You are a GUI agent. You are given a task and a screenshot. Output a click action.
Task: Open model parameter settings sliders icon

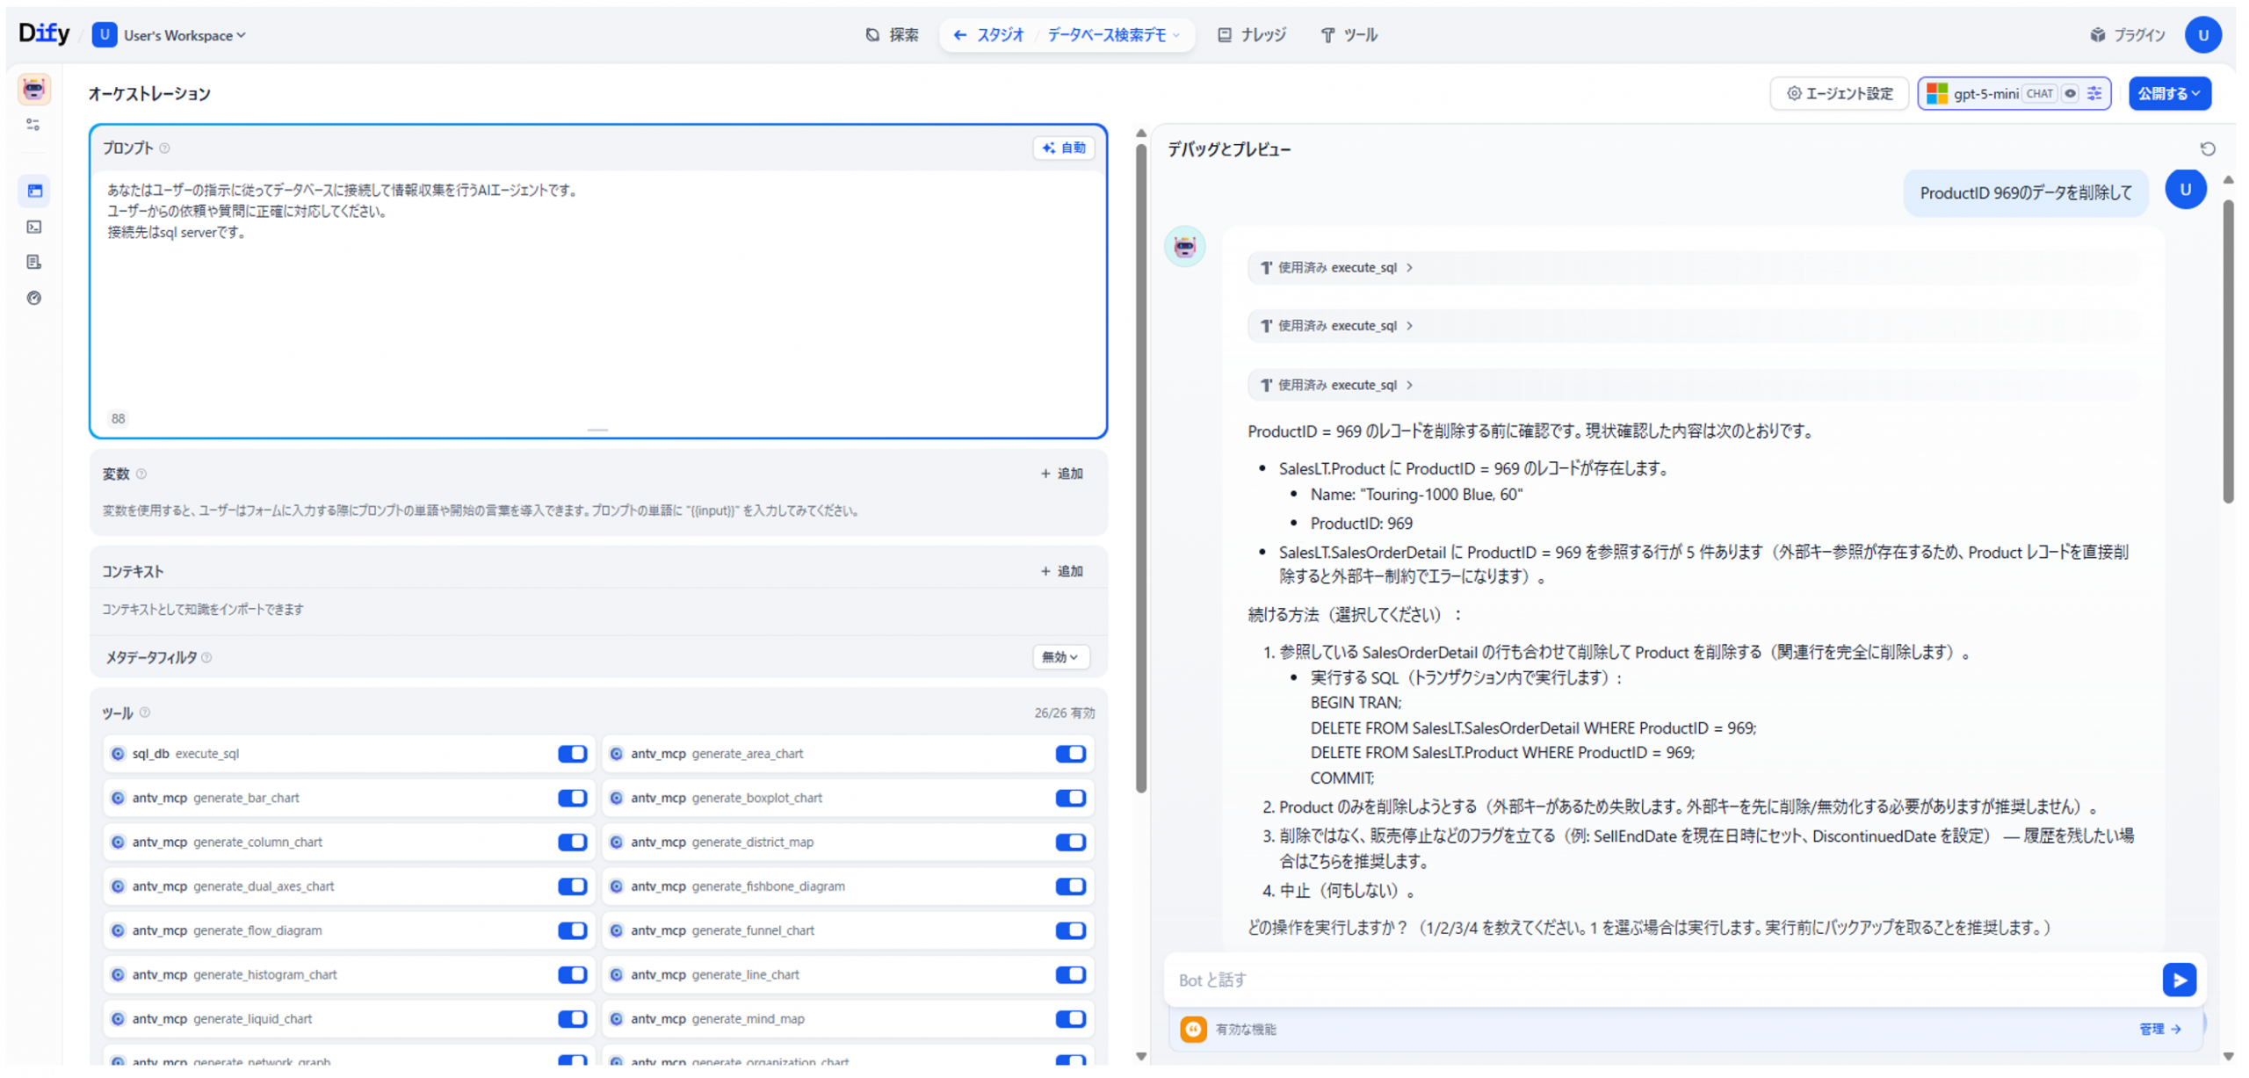[x=2094, y=94]
